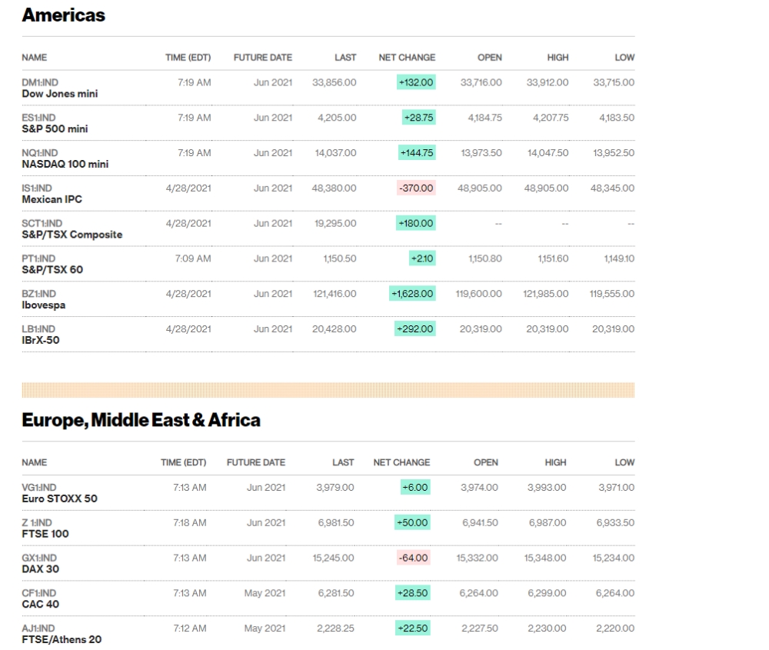Open the DAX 30 futures link
The height and width of the screenshot is (650, 769).
click(40, 569)
